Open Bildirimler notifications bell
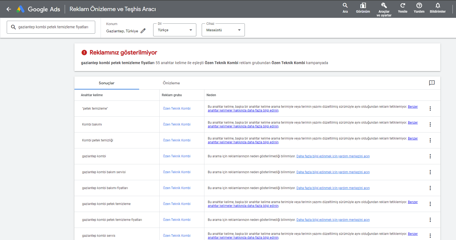Viewport: 456px width, 240px height. click(438, 8)
